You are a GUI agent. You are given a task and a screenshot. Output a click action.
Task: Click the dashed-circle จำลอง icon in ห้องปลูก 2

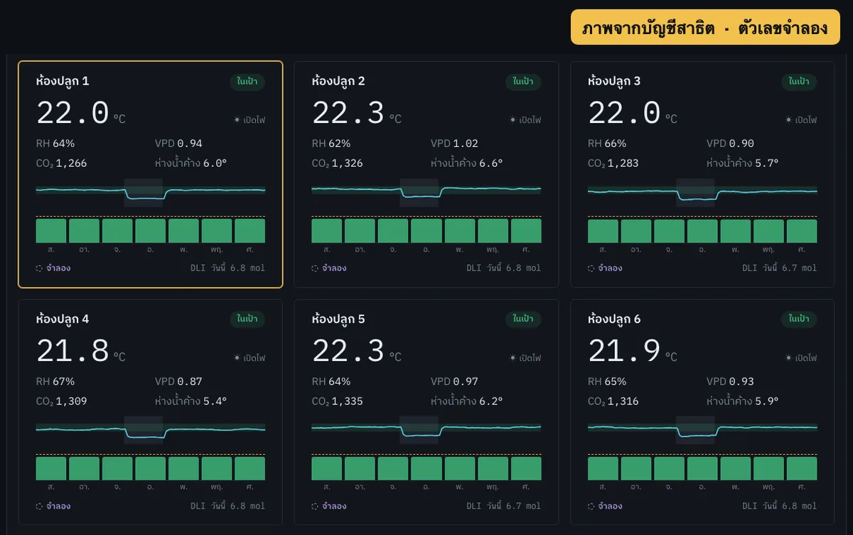tap(316, 269)
